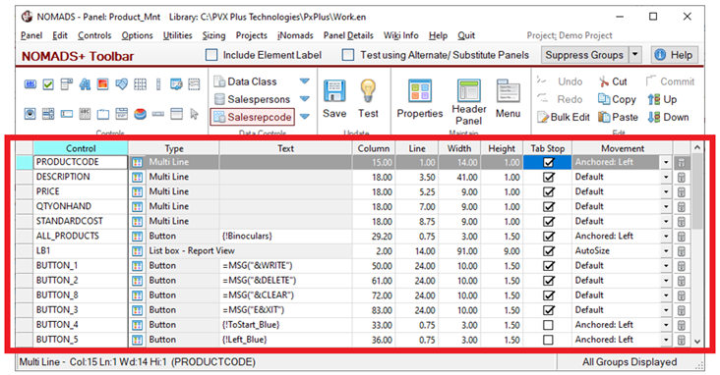Check the Tab Stop box for BUTTON_4
Screen dimensions: 720x375
coord(548,325)
